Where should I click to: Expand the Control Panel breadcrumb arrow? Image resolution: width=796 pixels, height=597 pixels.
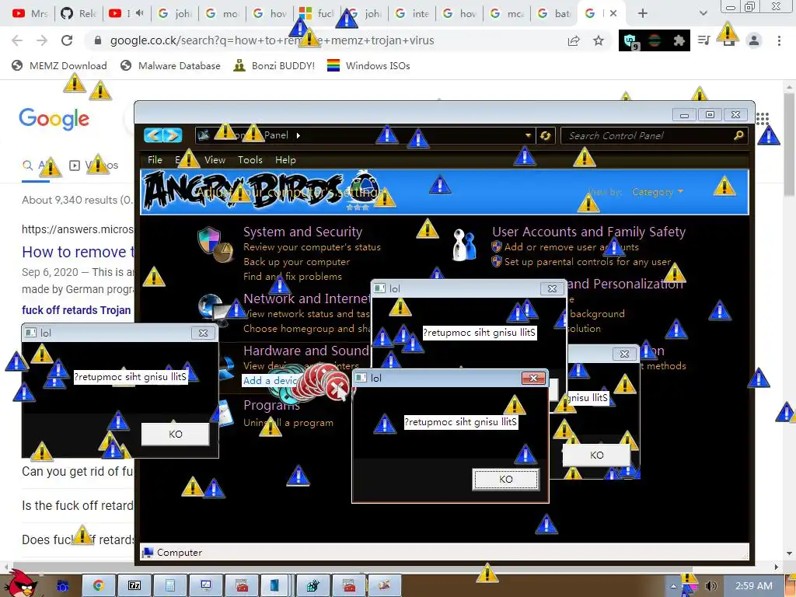(298, 135)
